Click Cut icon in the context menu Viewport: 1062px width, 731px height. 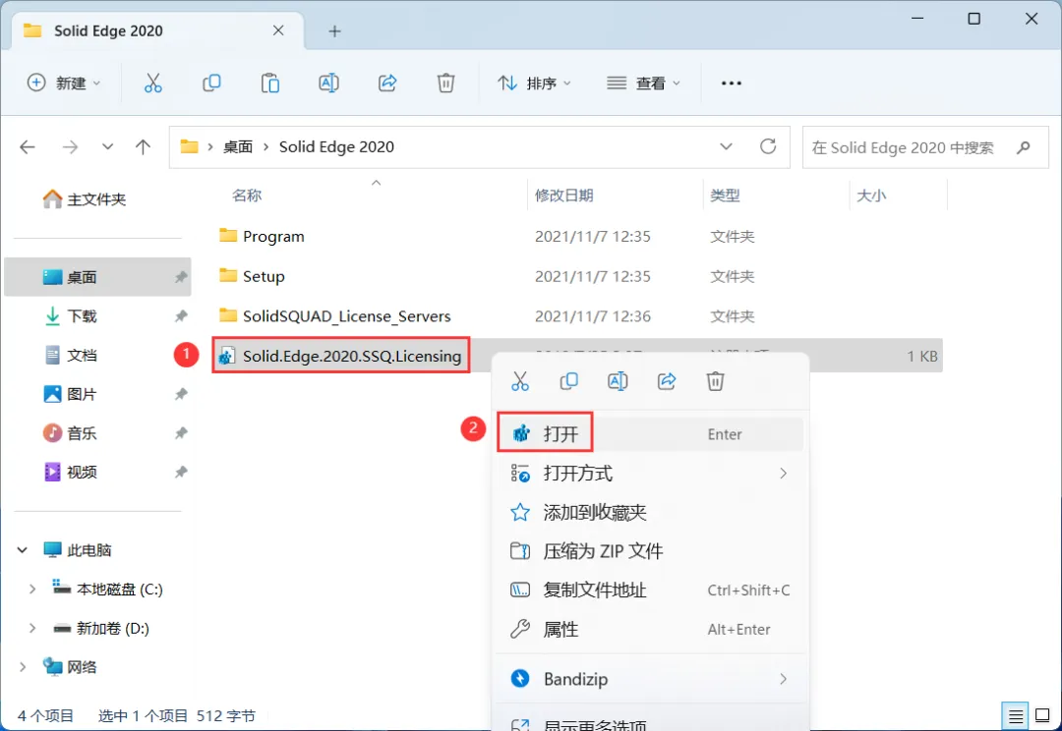[520, 381]
